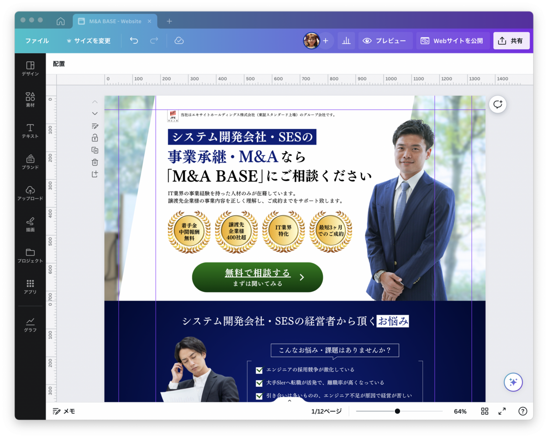Click the cloud save status icon
548x438 pixels.
click(179, 41)
